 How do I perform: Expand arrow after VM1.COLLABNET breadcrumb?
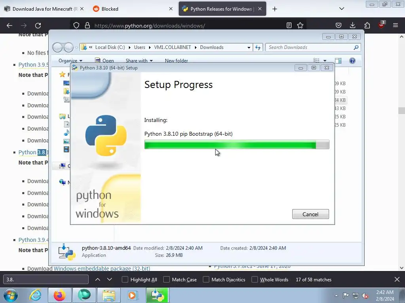(x=195, y=47)
